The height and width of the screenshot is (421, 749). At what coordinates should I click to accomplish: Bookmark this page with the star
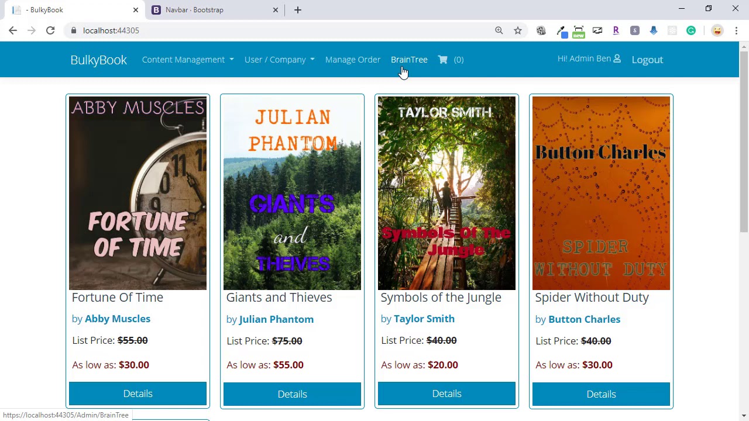pyautogui.click(x=518, y=30)
